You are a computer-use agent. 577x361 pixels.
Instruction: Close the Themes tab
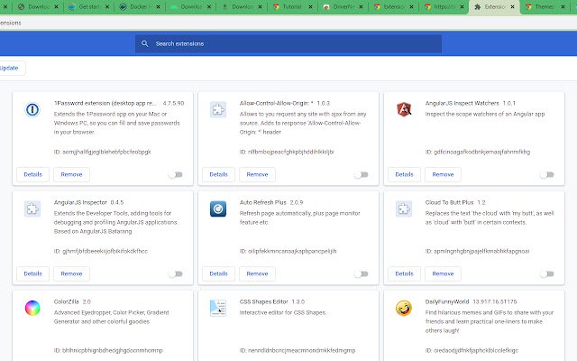point(563,6)
